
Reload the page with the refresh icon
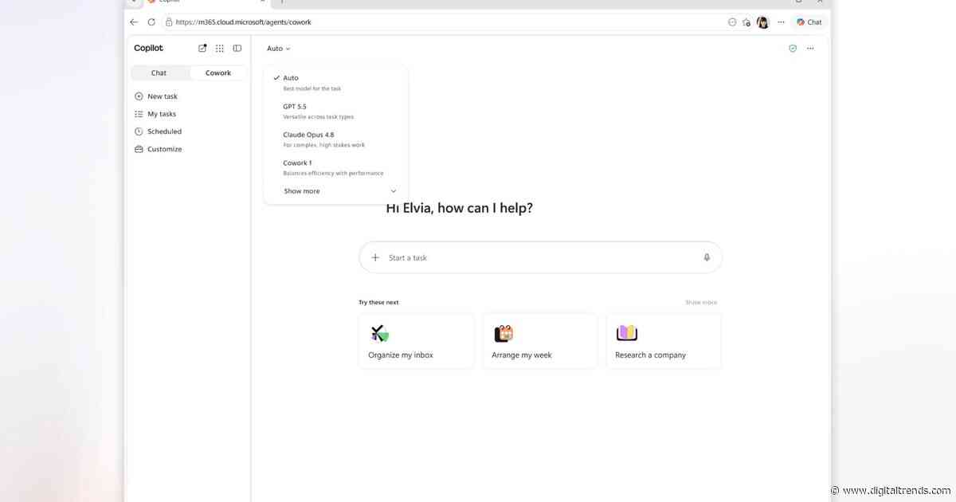(x=151, y=22)
